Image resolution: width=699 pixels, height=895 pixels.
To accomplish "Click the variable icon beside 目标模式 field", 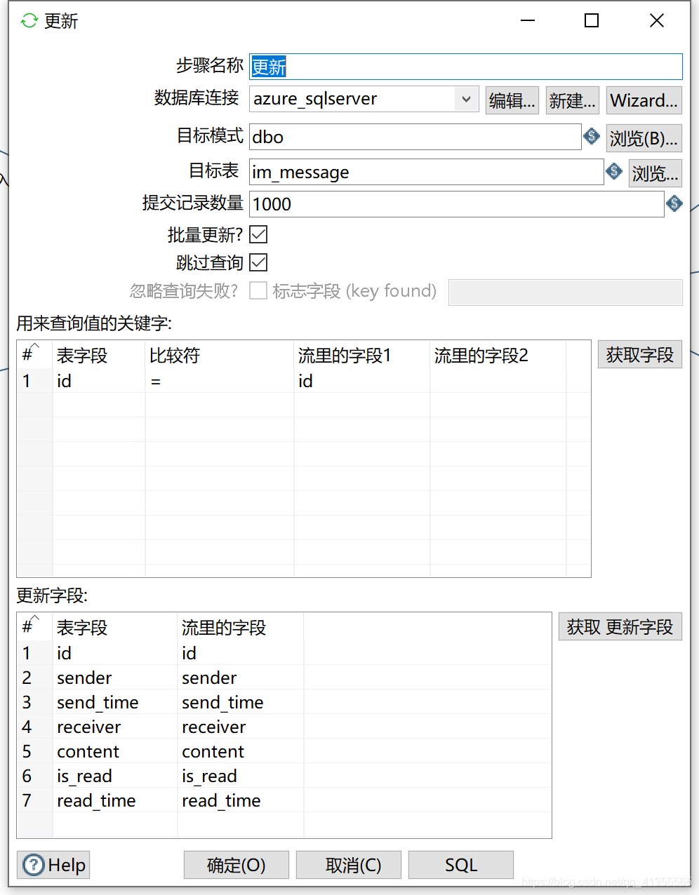I will [x=592, y=136].
